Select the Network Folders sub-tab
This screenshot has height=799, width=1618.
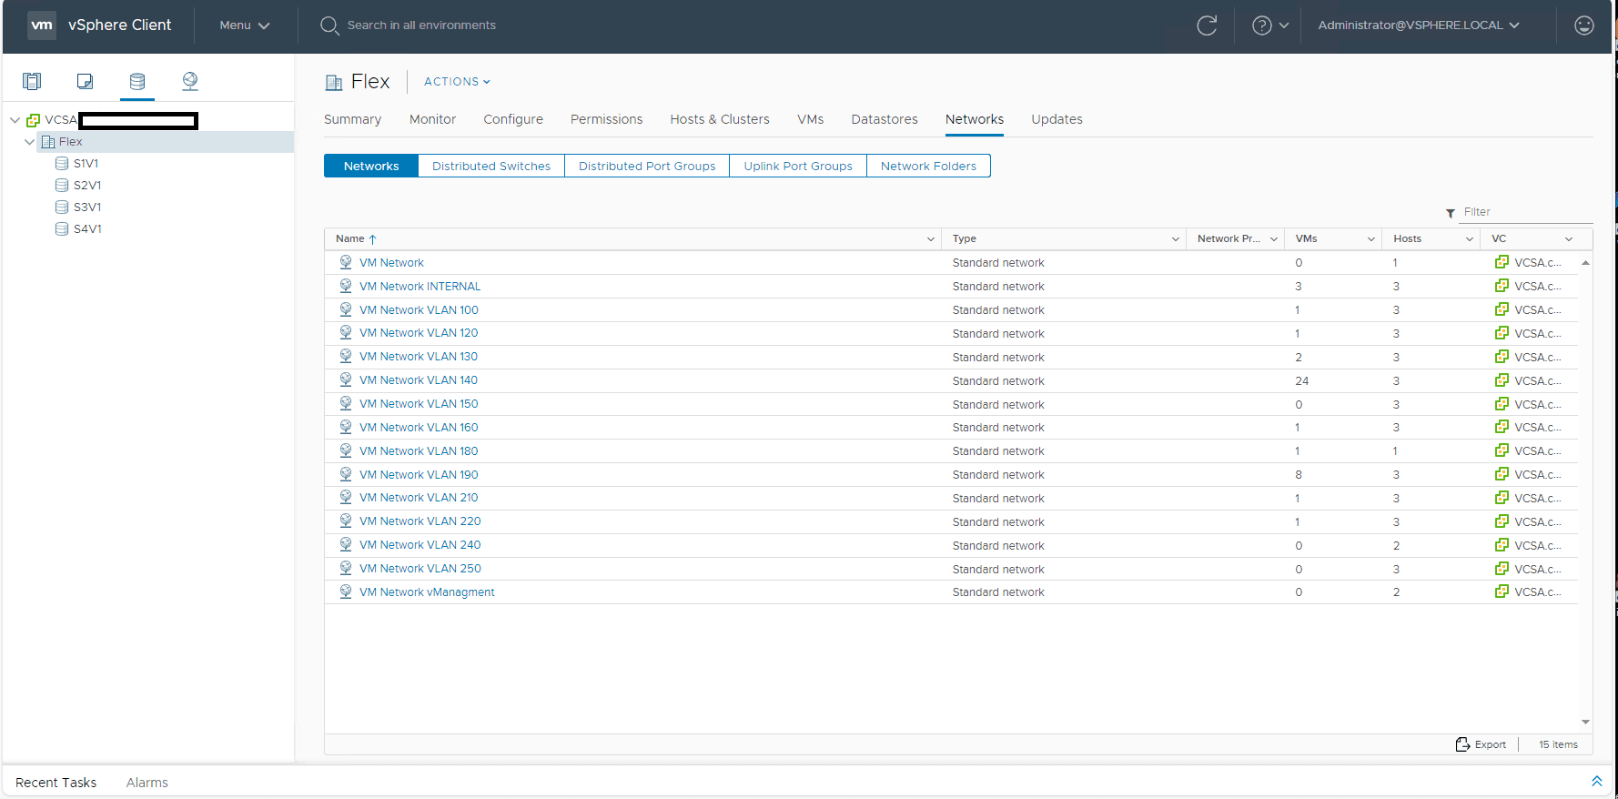tap(928, 166)
